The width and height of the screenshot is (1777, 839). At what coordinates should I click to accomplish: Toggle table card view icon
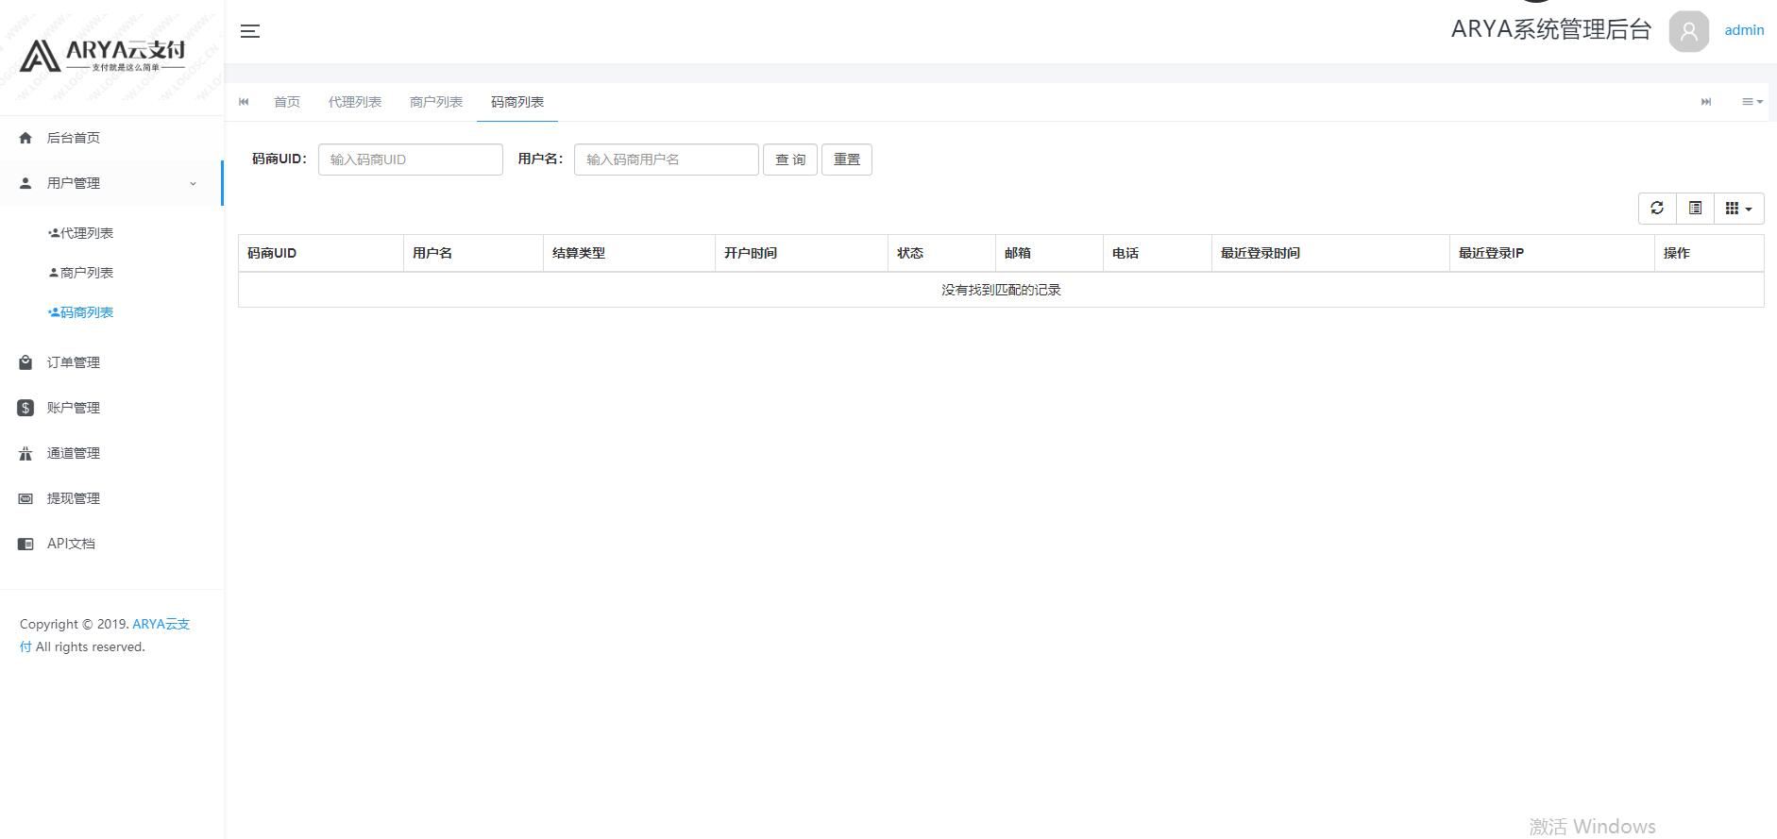point(1695,209)
